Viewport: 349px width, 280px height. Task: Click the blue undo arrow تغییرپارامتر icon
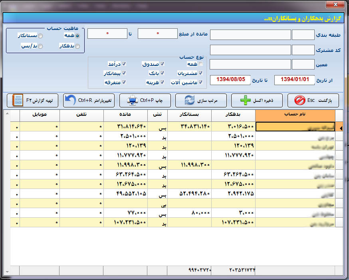[x=71, y=100]
